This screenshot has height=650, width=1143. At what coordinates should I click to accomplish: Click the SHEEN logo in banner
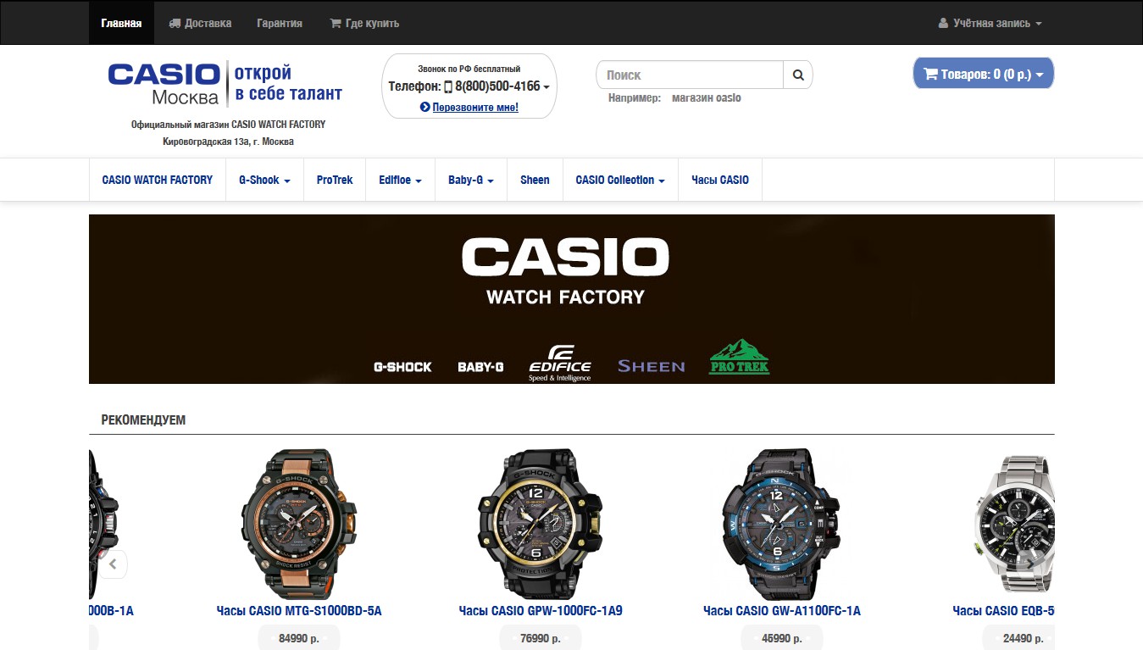(x=651, y=366)
